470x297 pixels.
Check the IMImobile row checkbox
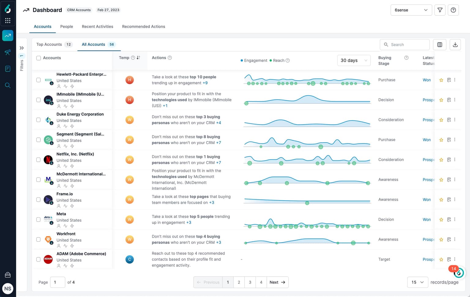coord(39,100)
